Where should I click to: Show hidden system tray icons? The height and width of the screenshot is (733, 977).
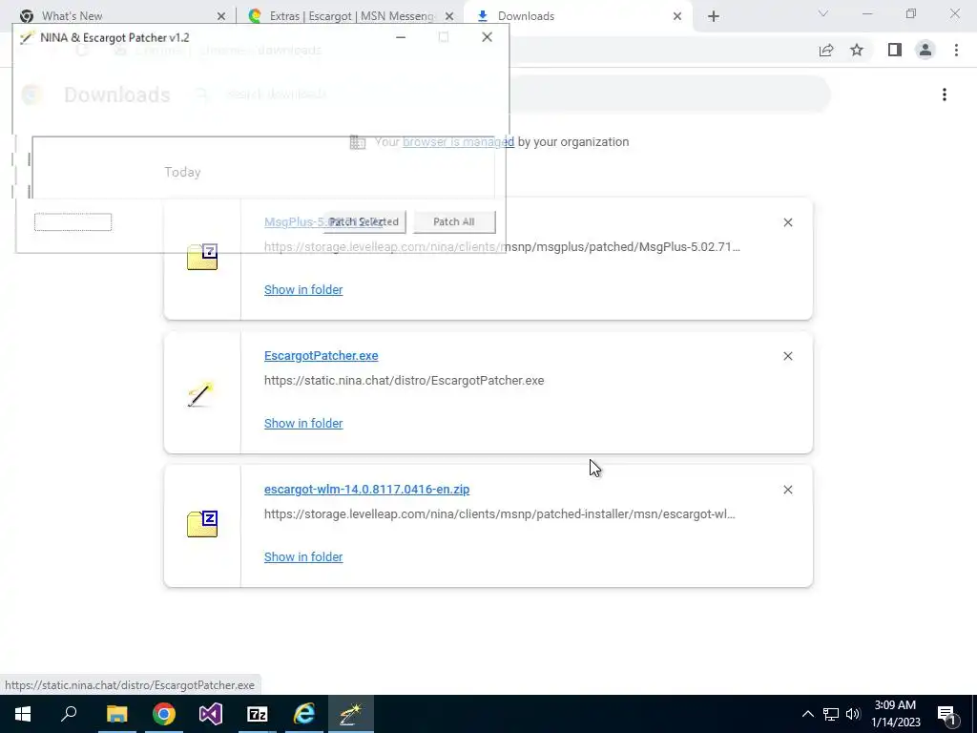[x=807, y=714]
